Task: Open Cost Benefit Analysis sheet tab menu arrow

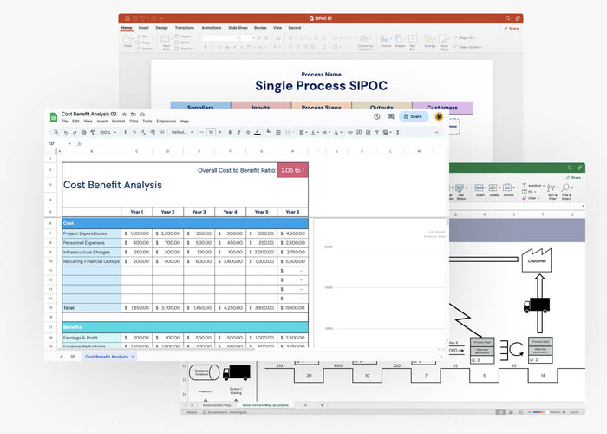Action: point(133,357)
